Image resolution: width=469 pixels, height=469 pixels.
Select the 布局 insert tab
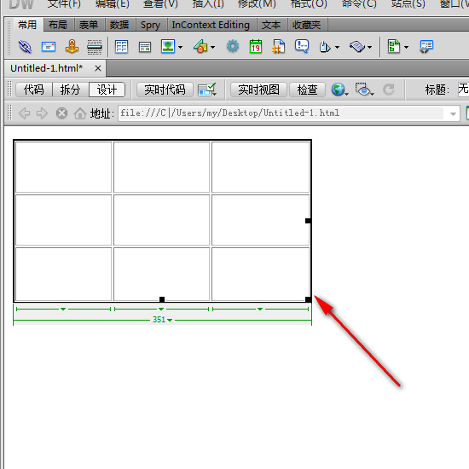click(x=58, y=25)
